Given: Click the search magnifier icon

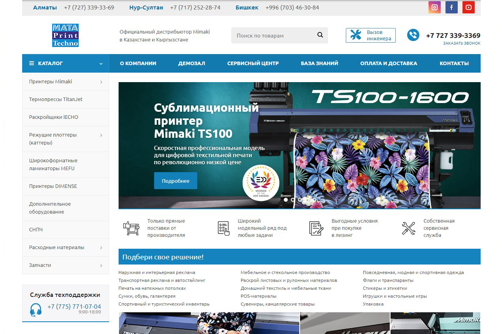Looking at the screenshot, I should 320,35.
